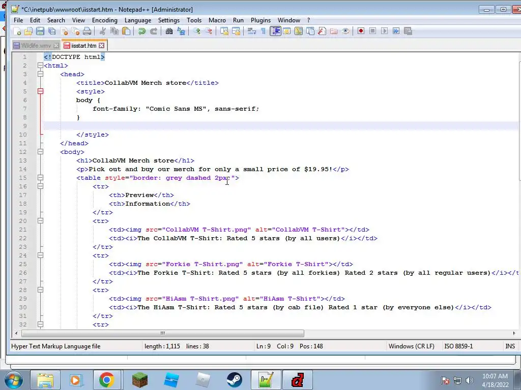Viewport: 521px width, 390px height.
Task: Switch to the Wildlife.wmv tab
Action: coord(36,45)
